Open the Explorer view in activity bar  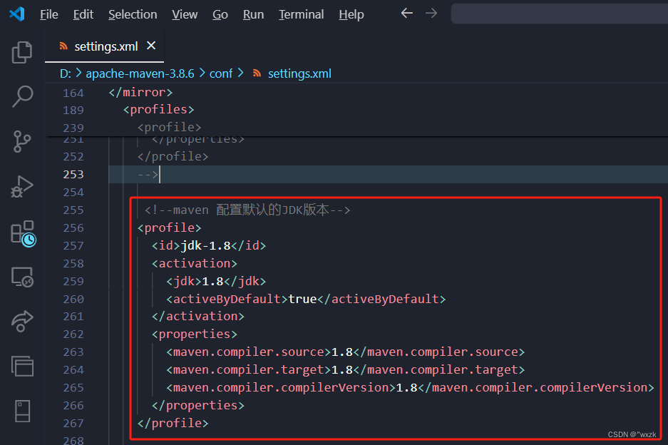click(x=21, y=52)
